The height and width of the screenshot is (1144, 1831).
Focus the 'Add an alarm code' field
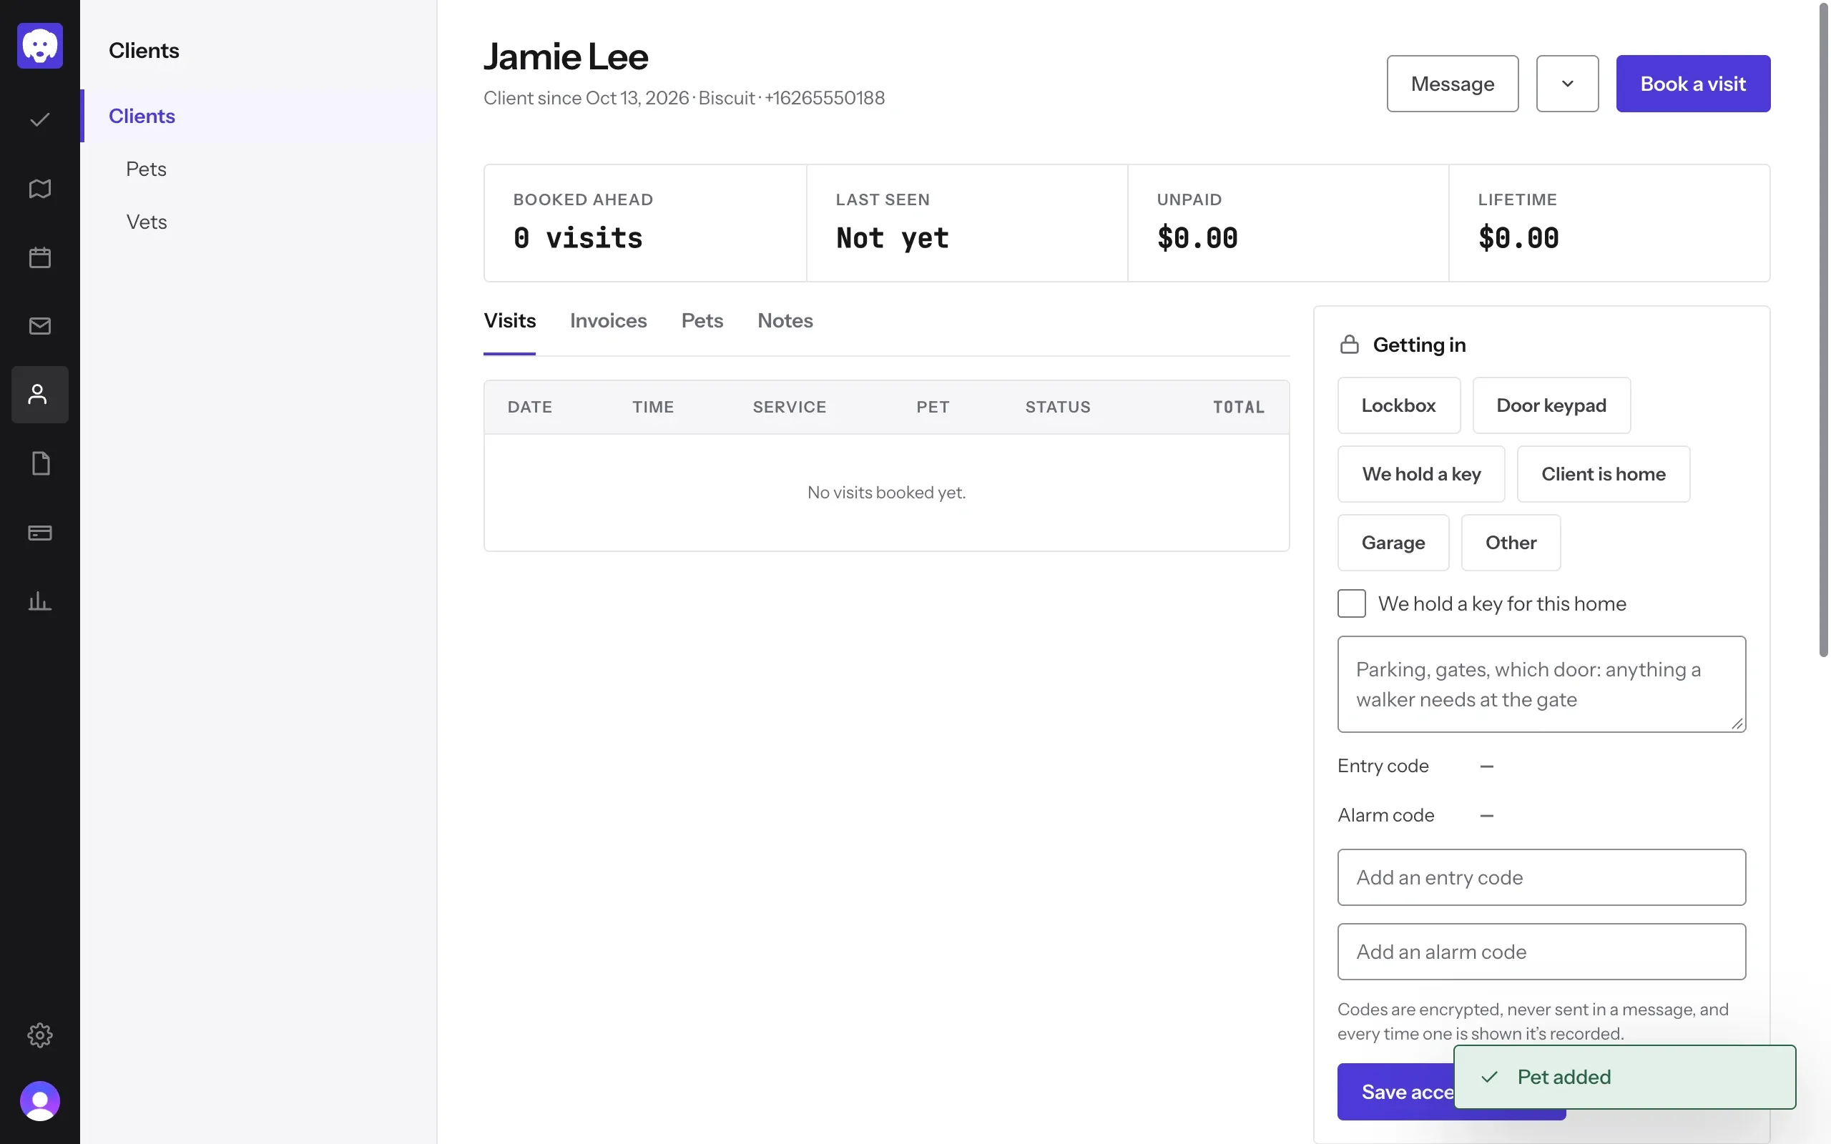point(1541,952)
